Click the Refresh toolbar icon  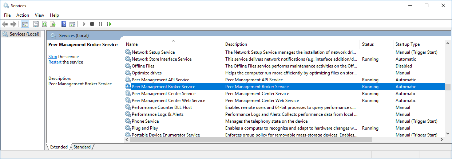click(44, 24)
